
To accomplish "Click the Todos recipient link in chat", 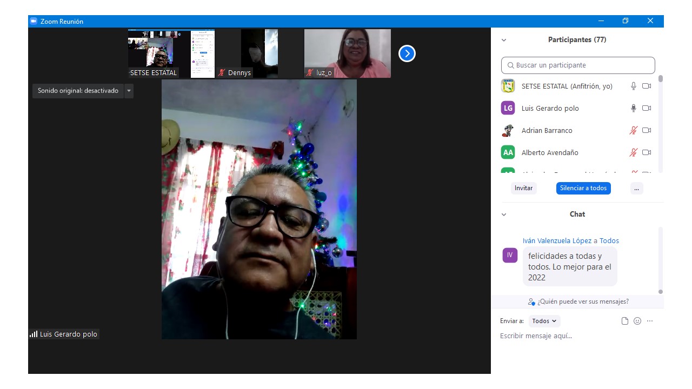I will click(609, 241).
